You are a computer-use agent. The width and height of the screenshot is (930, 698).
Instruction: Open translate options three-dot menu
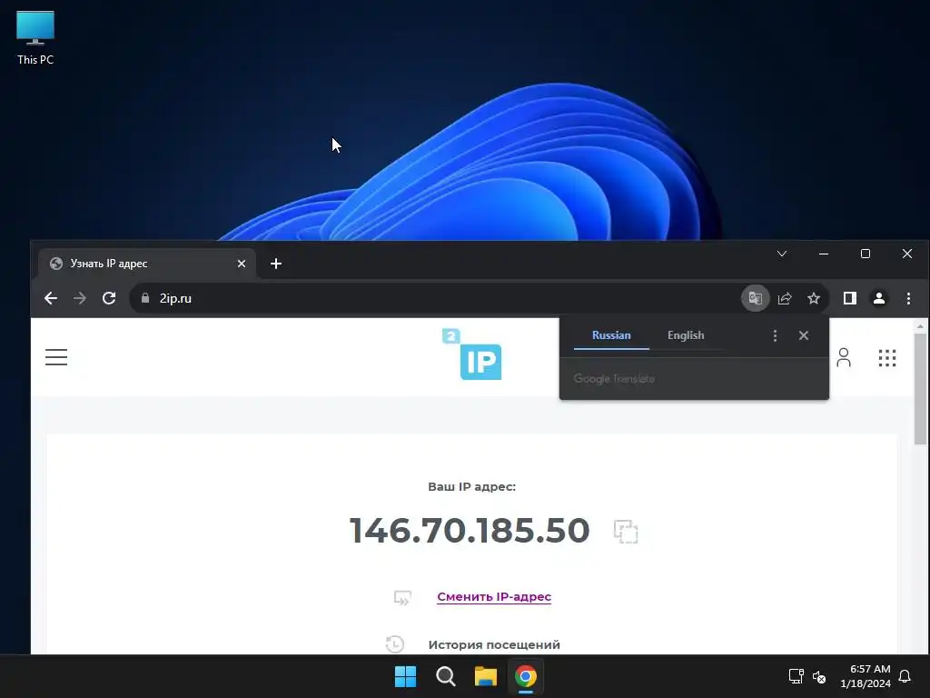(775, 336)
